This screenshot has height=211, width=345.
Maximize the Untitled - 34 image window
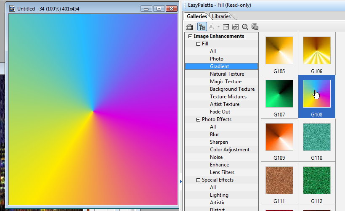tap(159, 9)
